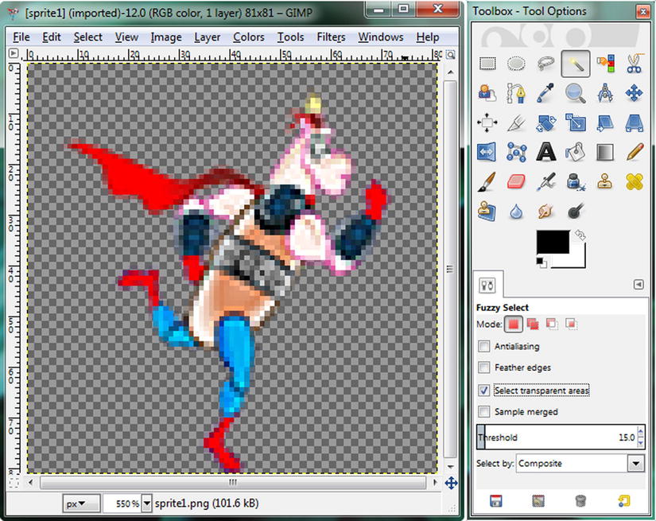Select the Select by Color tool
The width and height of the screenshot is (656, 521).
(605, 64)
